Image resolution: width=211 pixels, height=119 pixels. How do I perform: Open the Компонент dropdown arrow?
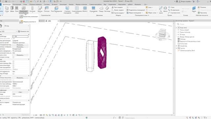[23, 13]
